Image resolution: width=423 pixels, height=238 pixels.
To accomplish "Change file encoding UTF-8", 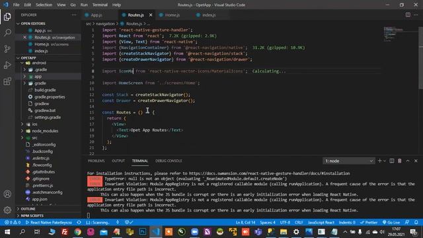I will [x=285, y=222].
